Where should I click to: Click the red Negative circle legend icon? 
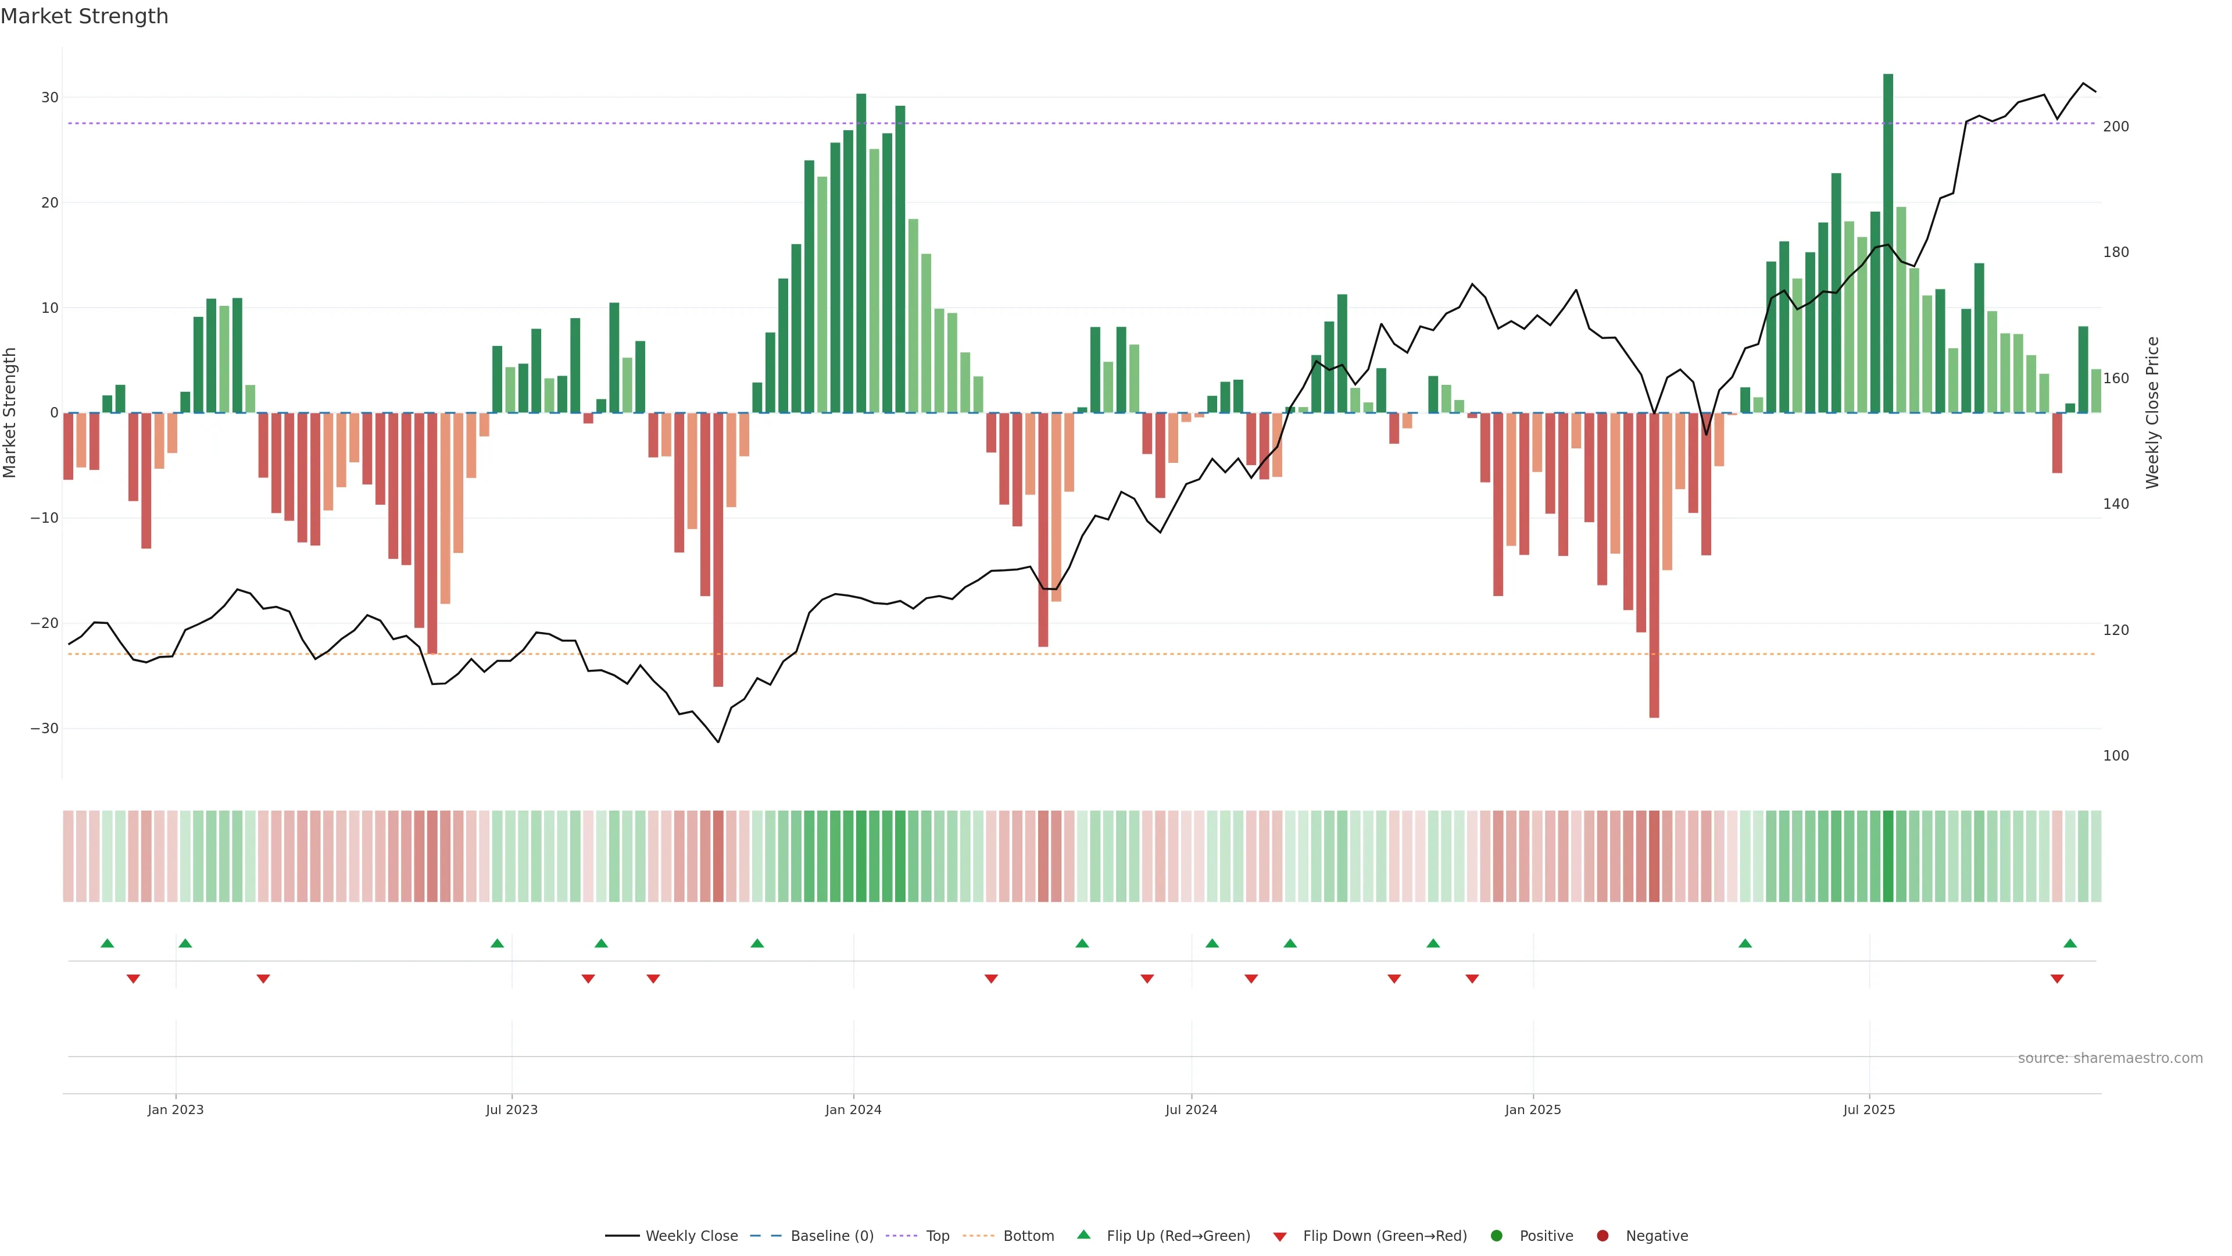click(1602, 1236)
